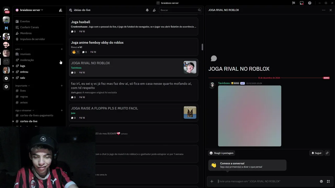Open JOGA RAISE A FLOPPA post
335x188 pixels.
(133, 113)
